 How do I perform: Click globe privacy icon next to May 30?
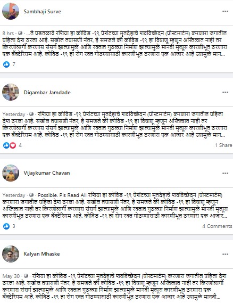tap(26, 276)
